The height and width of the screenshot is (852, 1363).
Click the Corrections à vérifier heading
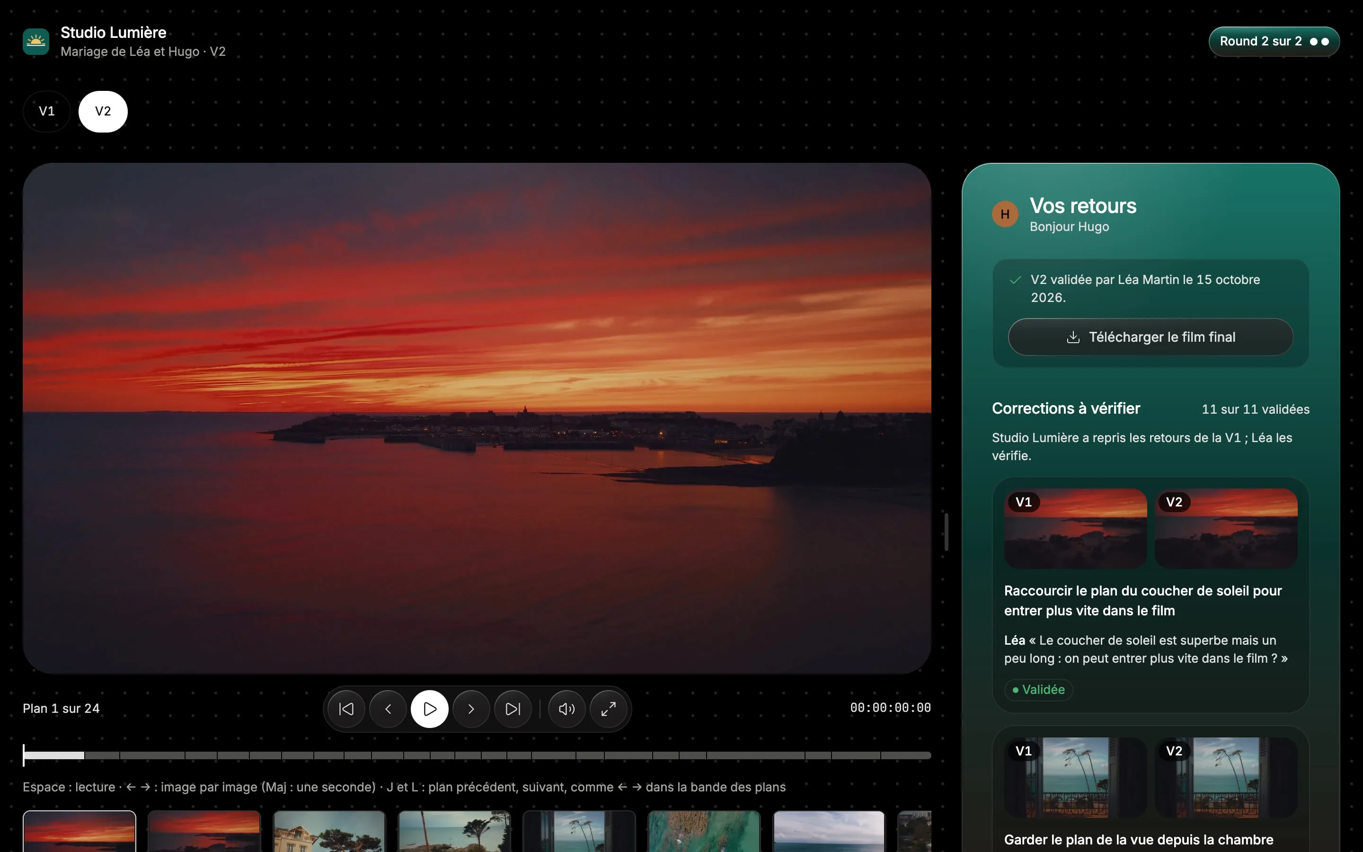click(x=1066, y=408)
